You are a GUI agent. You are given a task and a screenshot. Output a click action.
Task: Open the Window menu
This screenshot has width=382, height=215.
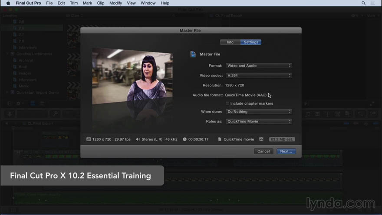(x=148, y=3)
